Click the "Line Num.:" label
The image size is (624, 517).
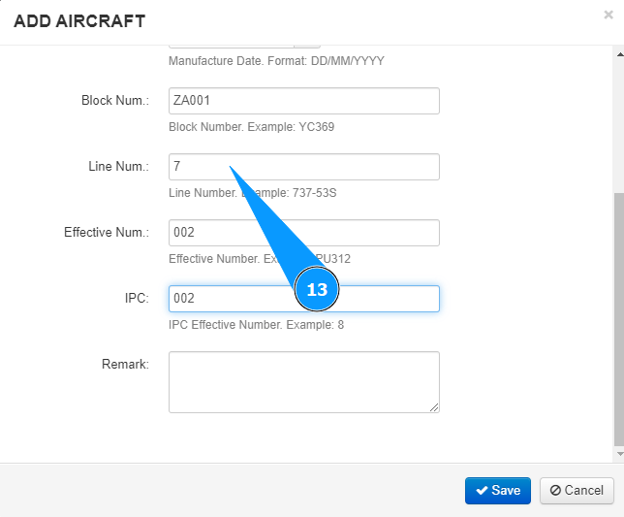tap(118, 167)
